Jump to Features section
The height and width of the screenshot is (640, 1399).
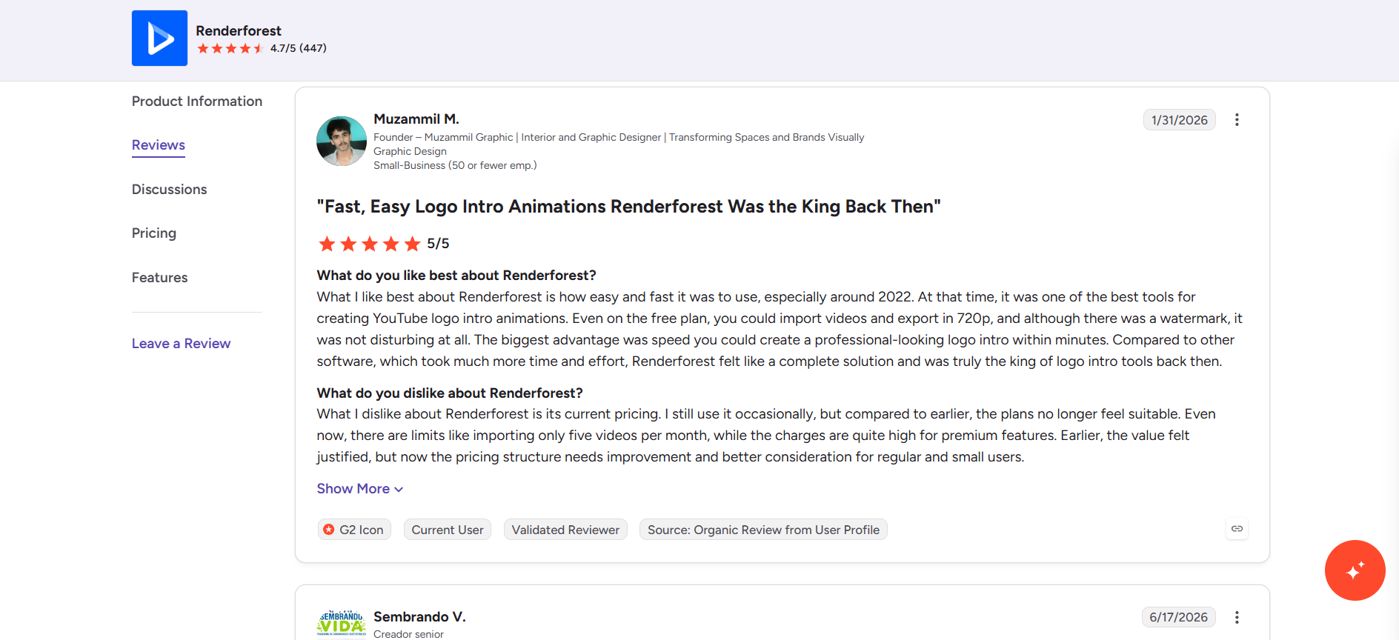point(160,278)
